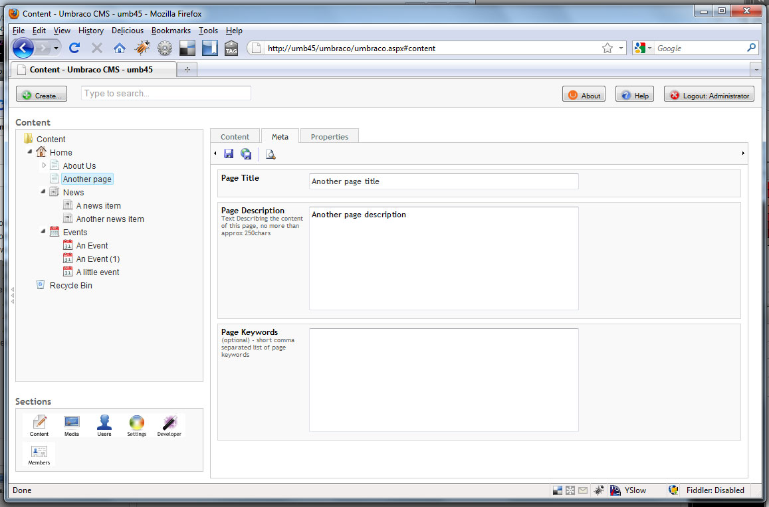The width and height of the screenshot is (769, 507).
Task: Click the About button
Action: tap(584, 95)
